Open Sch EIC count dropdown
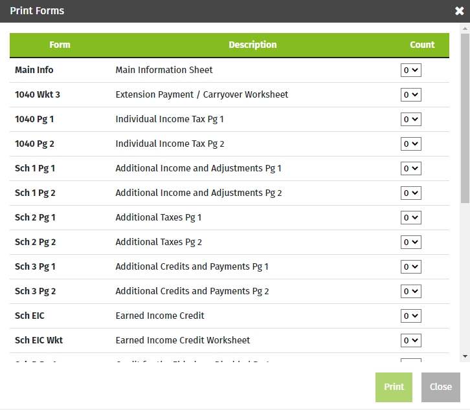Image resolution: width=470 pixels, height=410 pixels. coord(410,316)
